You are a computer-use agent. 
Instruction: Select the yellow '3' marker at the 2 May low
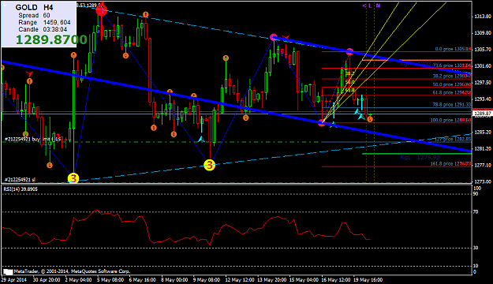coord(73,178)
